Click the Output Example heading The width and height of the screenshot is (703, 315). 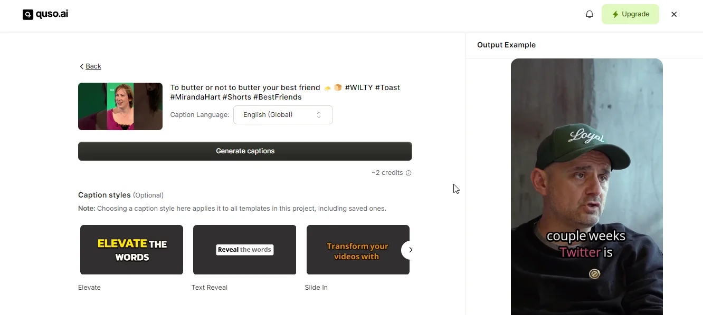pyautogui.click(x=506, y=45)
